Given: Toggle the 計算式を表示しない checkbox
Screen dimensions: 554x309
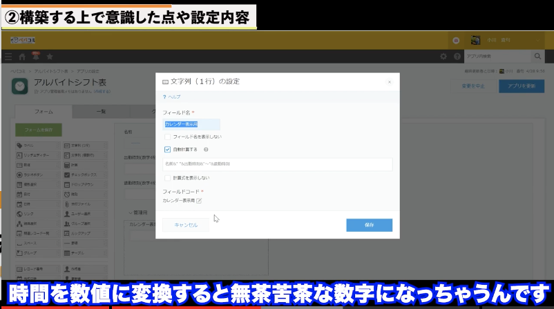Looking at the screenshot, I should (168, 178).
